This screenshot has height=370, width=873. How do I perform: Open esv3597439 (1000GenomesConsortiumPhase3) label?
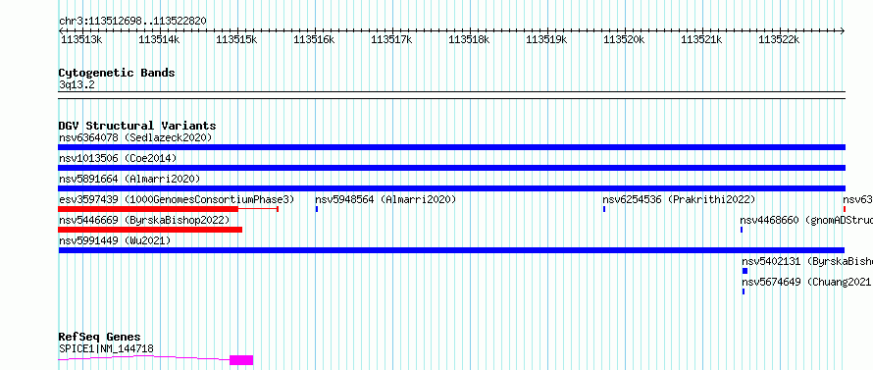(177, 199)
